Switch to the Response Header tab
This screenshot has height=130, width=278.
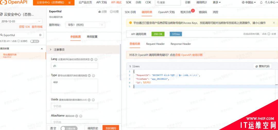(x=181, y=44)
